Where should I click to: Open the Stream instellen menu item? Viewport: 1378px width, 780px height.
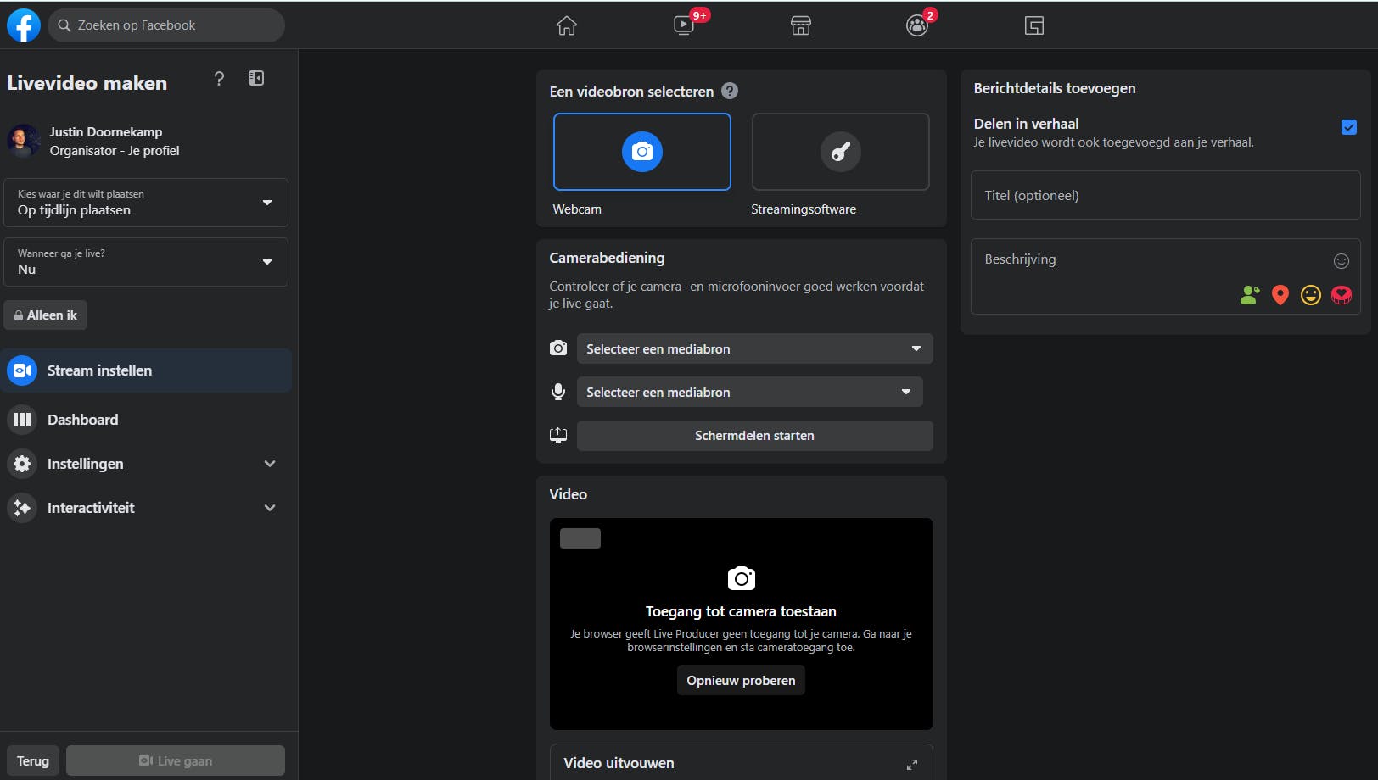146,370
